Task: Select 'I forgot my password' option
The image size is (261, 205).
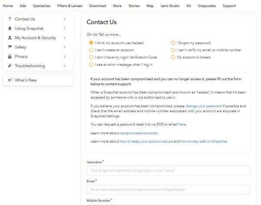Action: (173, 43)
